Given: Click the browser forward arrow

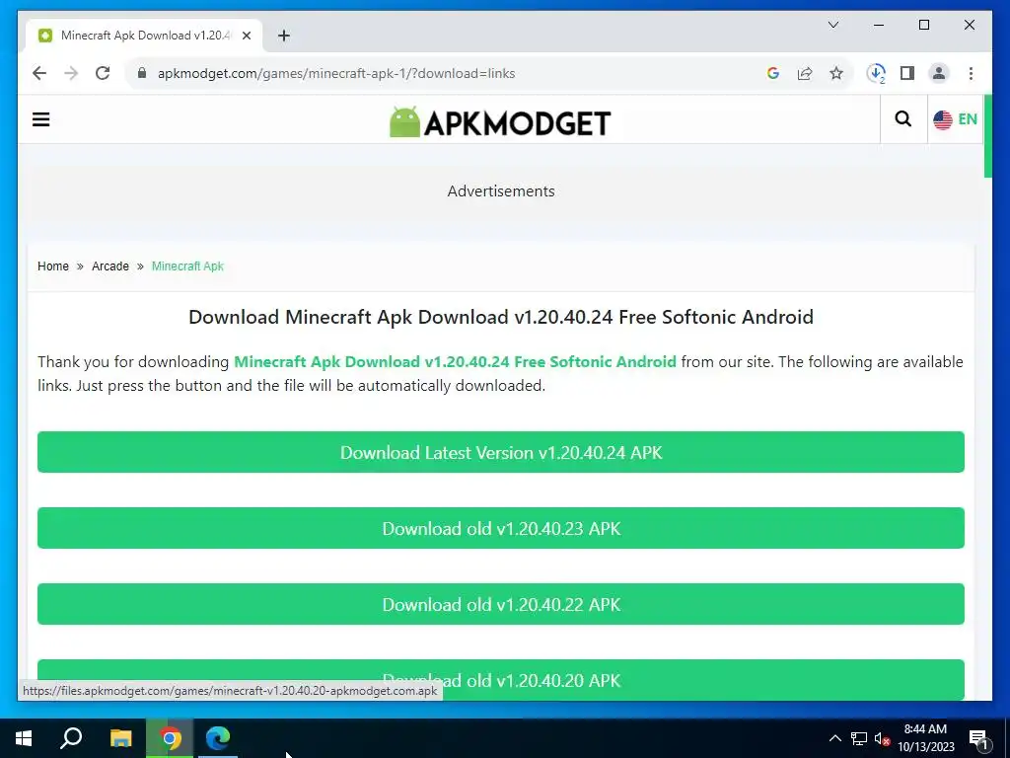Looking at the screenshot, I should (x=71, y=73).
